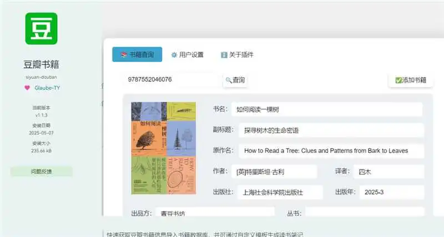444x237 pixels.
Task: Click the 安装大小 label
Action: coord(41,143)
